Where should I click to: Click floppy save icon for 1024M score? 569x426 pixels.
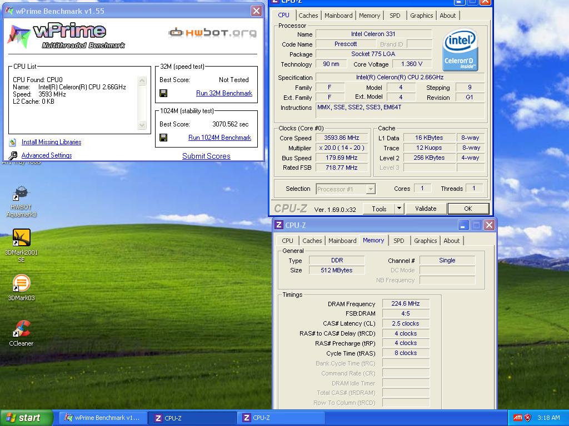click(163, 138)
